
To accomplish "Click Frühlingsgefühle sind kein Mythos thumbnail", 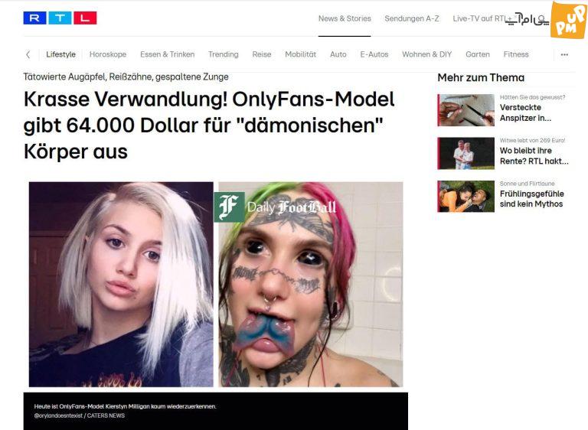I will coord(466,197).
